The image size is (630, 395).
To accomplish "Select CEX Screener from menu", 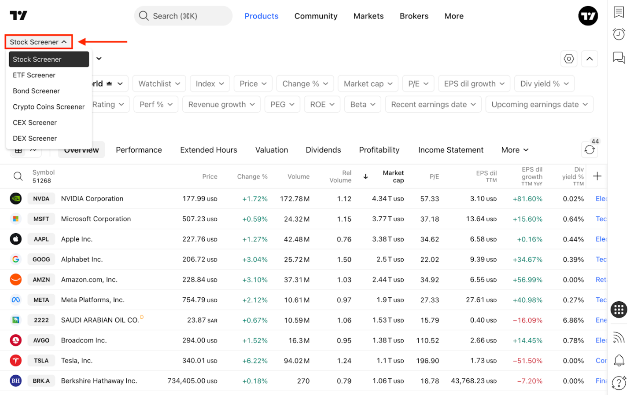I will (49, 123).
